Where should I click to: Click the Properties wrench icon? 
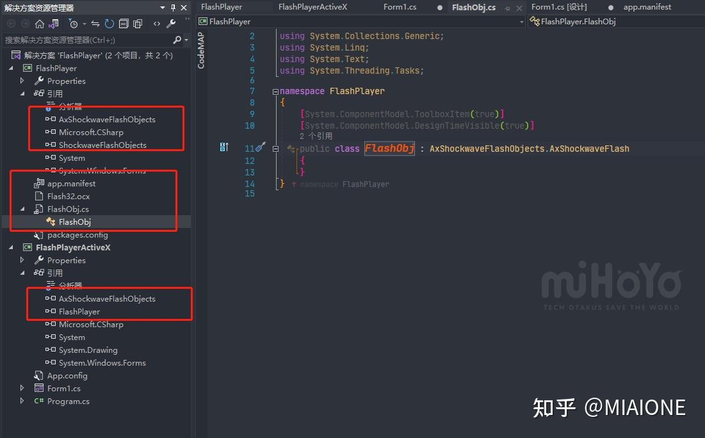pos(172,23)
